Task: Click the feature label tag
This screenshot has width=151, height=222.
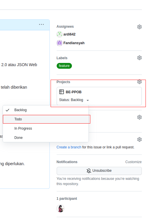Action: pos(64,66)
